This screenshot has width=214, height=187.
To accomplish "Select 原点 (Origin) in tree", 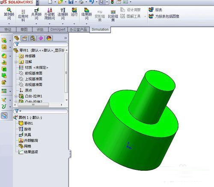I will 26,90.
